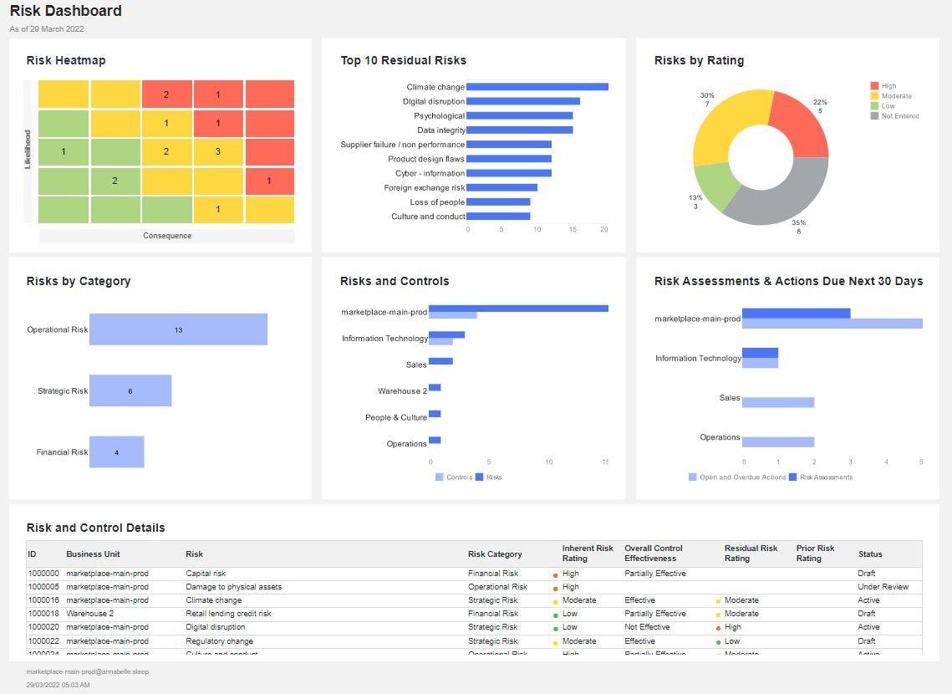This screenshot has height=694, width=952.
Task: Sort by the Inherent Risk Rating column header
Action: (588, 554)
